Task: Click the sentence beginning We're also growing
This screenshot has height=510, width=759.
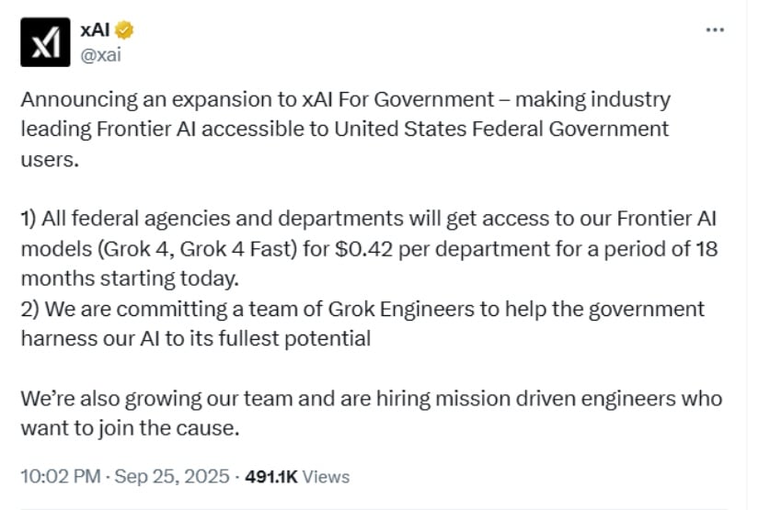Action: [x=372, y=414]
